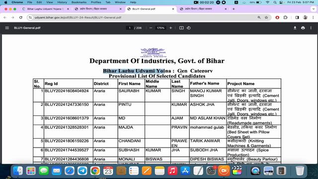Image resolution: width=318 pixels, height=179 pixels.
Task: Open the Chrome profile avatar
Action: pos(305,18)
